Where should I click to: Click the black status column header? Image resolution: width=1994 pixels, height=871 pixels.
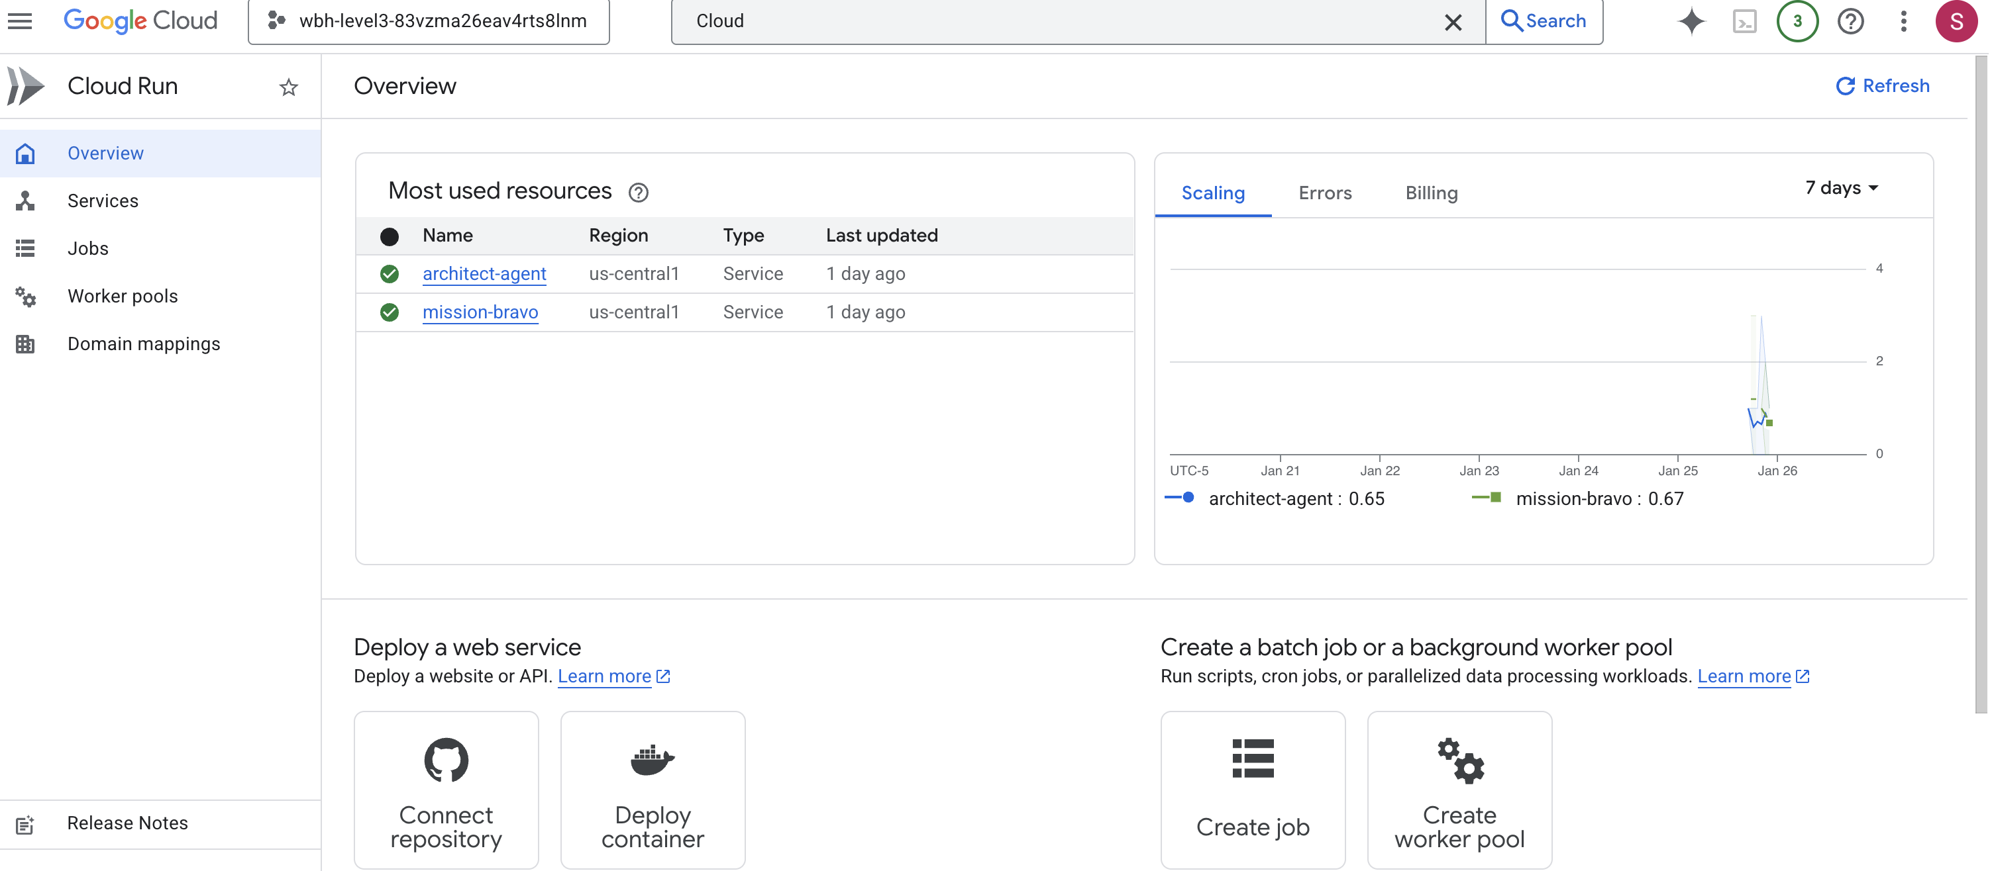(390, 236)
